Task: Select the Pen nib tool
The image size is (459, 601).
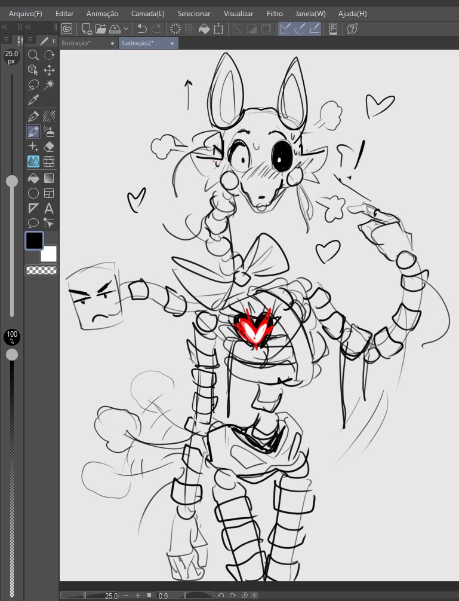Action: click(33, 116)
